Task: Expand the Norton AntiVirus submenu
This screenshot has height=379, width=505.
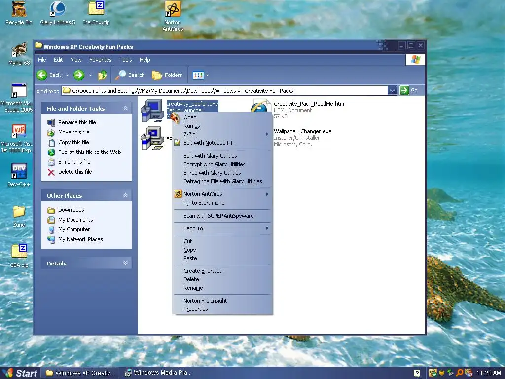Action: point(222,194)
